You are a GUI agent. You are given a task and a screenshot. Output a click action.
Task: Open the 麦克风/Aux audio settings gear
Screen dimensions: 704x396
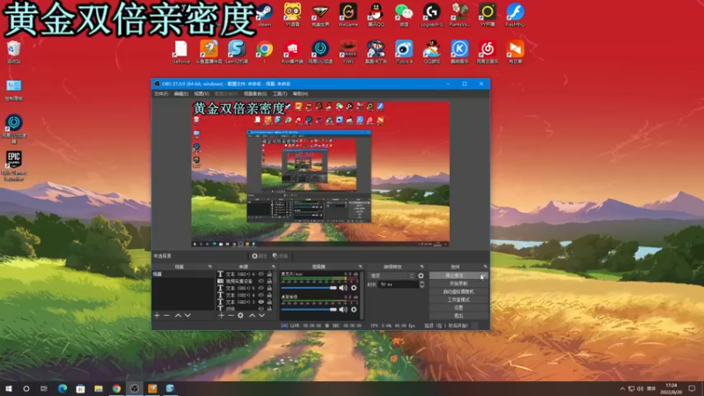coord(354,288)
